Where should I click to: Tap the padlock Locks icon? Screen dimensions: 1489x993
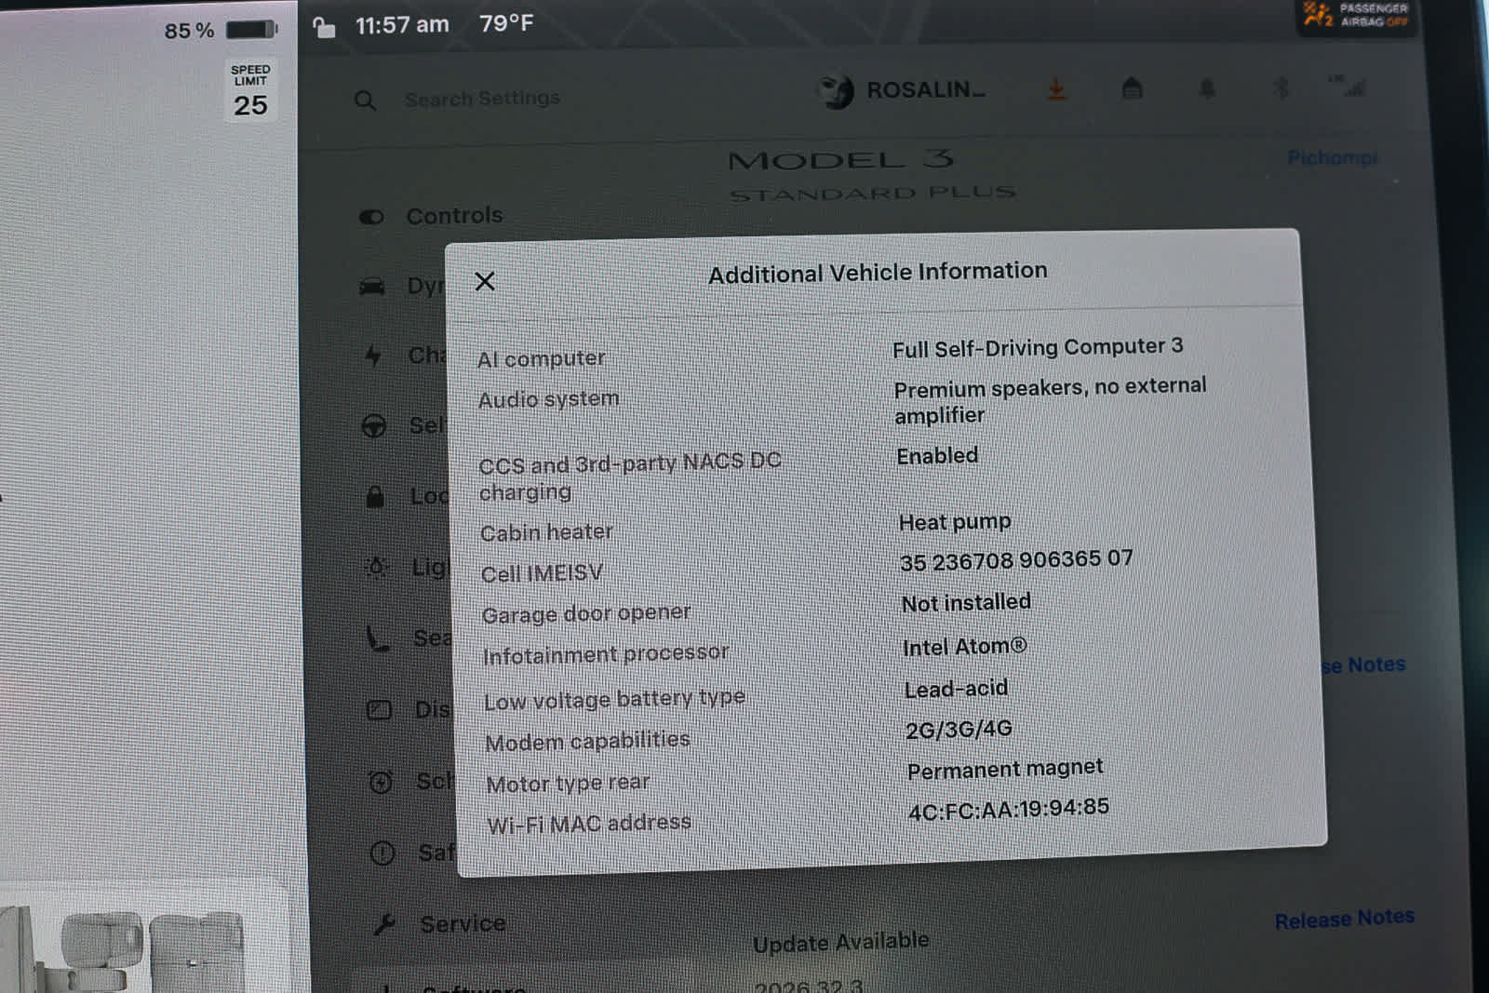[x=375, y=496]
